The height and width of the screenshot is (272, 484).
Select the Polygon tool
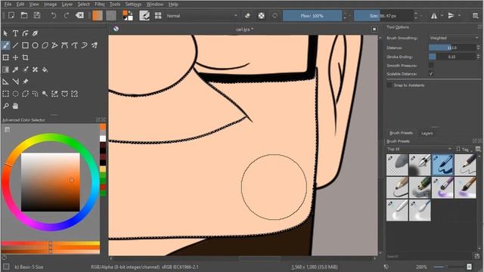coord(45,45)
